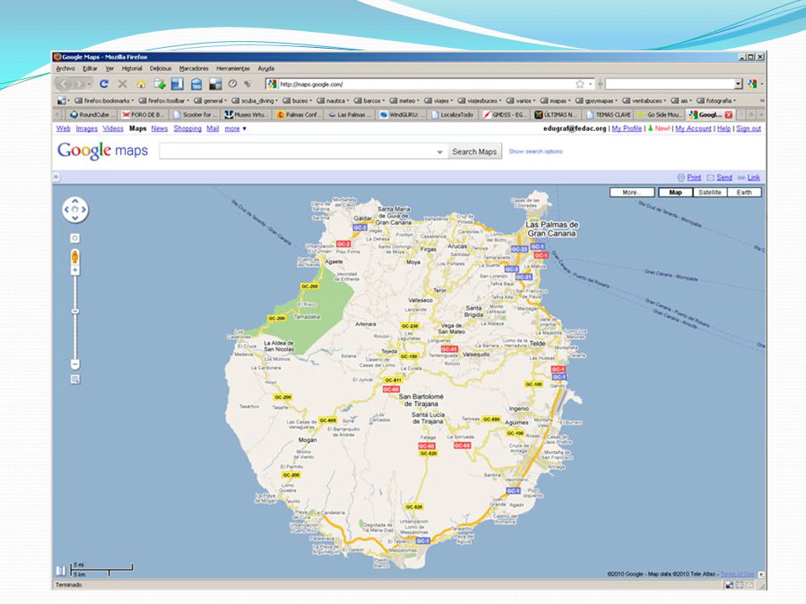Image resolution: width=806 pixels, height=604 pixels.
Task: Click the Link option above the map
Action: pos(754,177)
